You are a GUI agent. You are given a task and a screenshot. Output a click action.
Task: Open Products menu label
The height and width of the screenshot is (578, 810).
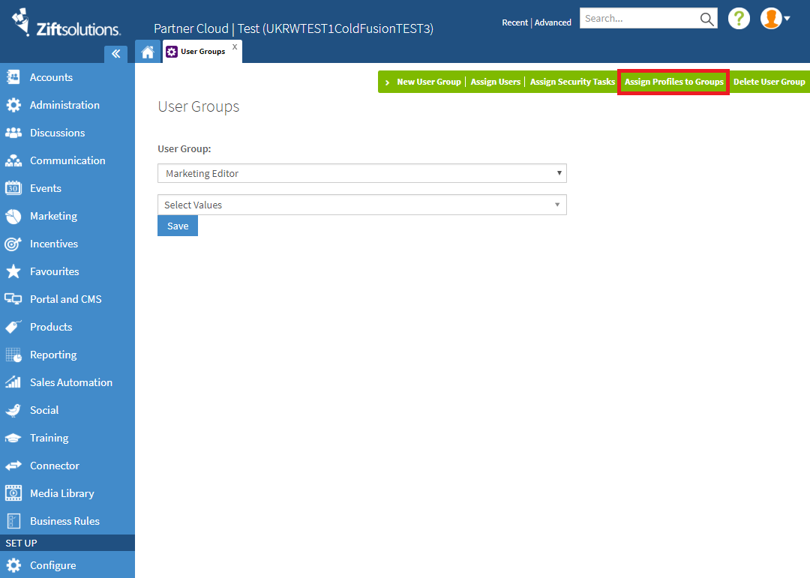(x=51, y=327)
